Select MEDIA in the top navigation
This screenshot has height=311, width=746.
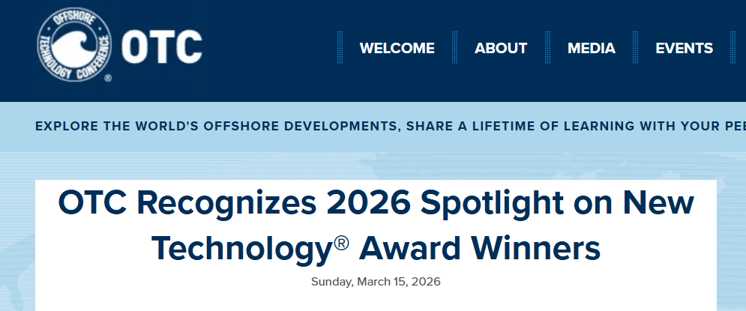coord(592,49)
